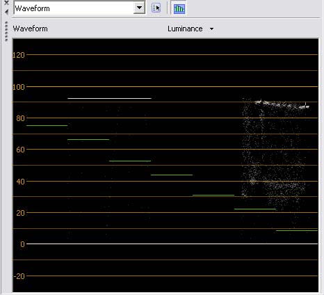The height and width of the screenshot is (295, 324).
Task: Click the dotted panel gripper handle
Action: point(6,31)
